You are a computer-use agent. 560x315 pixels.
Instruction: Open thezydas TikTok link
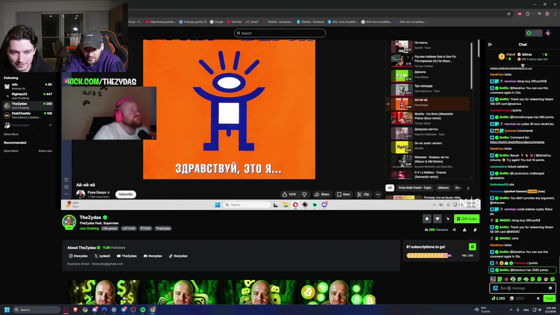pyautogui.click(x=178, y=256)
